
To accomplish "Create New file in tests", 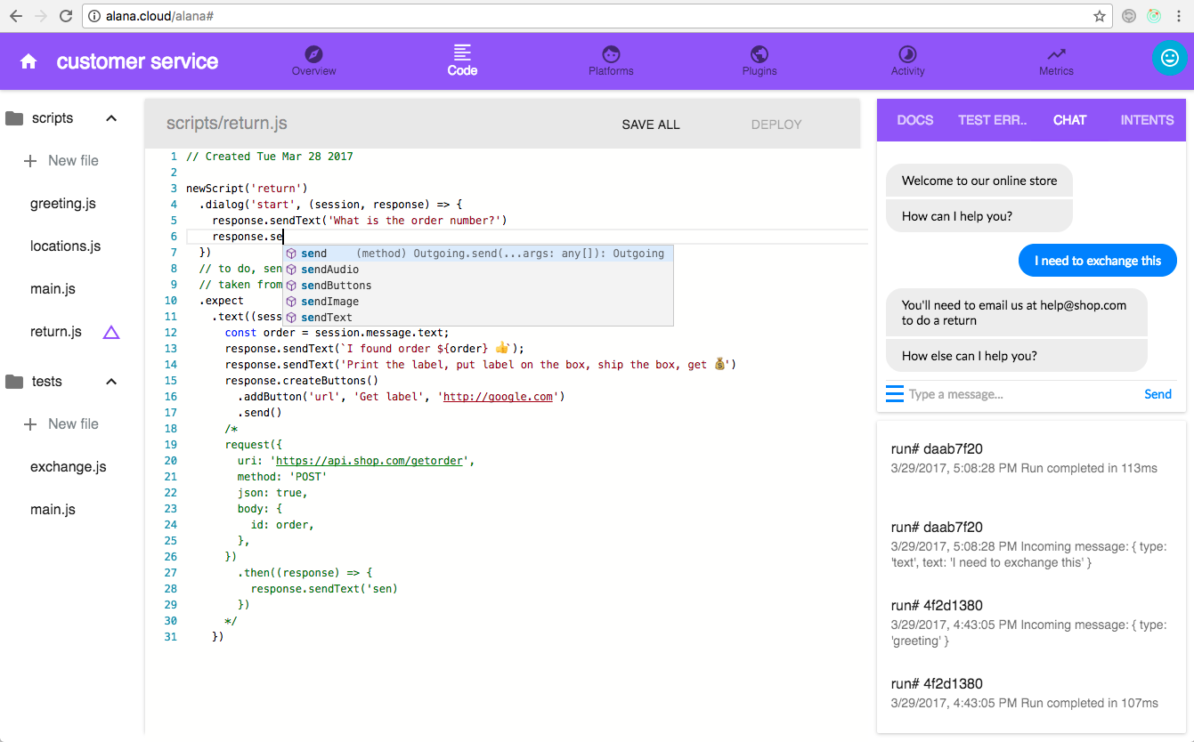I will (73, 424).
